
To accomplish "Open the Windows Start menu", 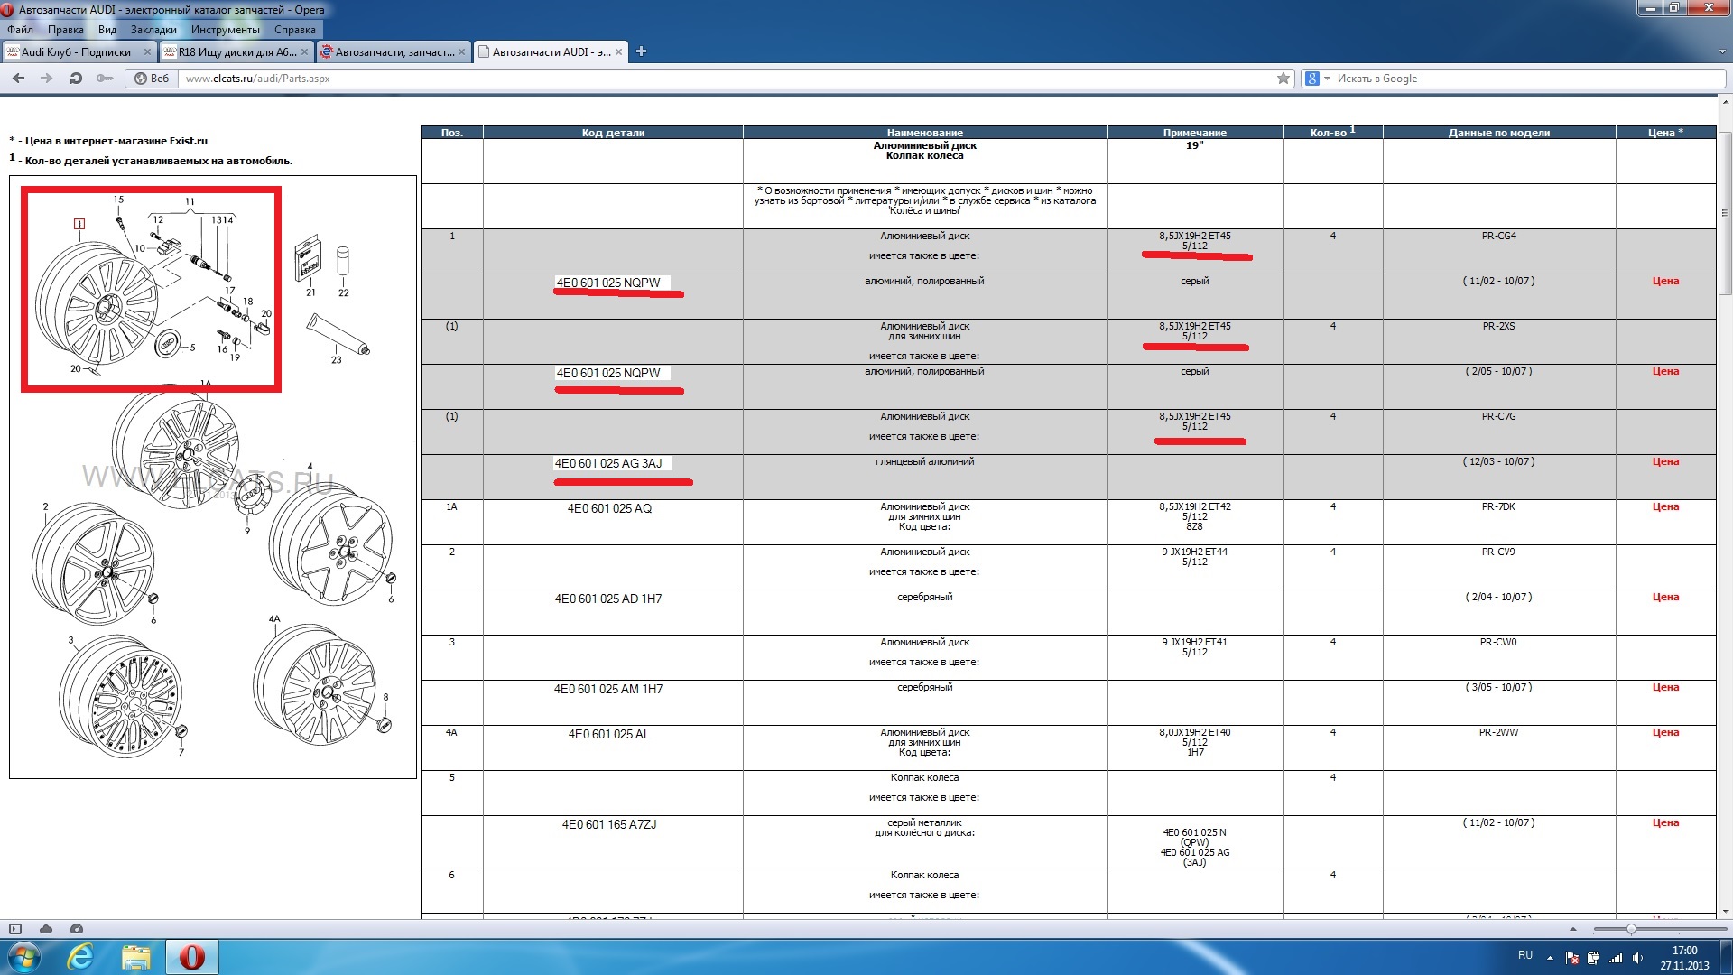I will point(23,957).
